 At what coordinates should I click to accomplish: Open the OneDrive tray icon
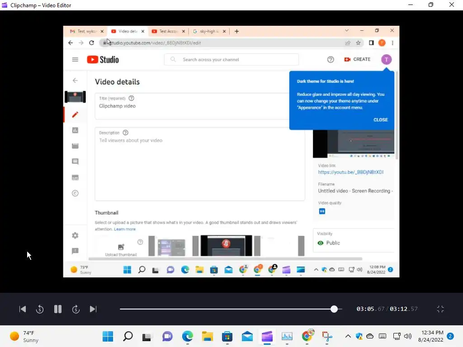(x=370, y=336)
